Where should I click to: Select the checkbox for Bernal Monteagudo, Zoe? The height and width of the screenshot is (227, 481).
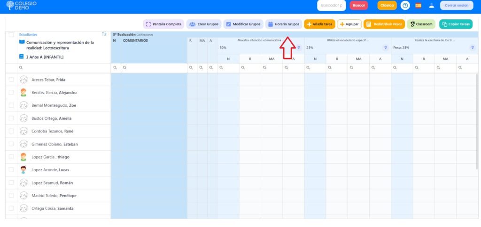(11, 105)
